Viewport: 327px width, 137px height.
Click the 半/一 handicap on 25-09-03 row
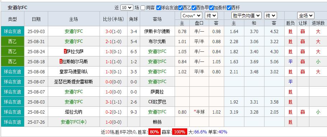[199, 32]
